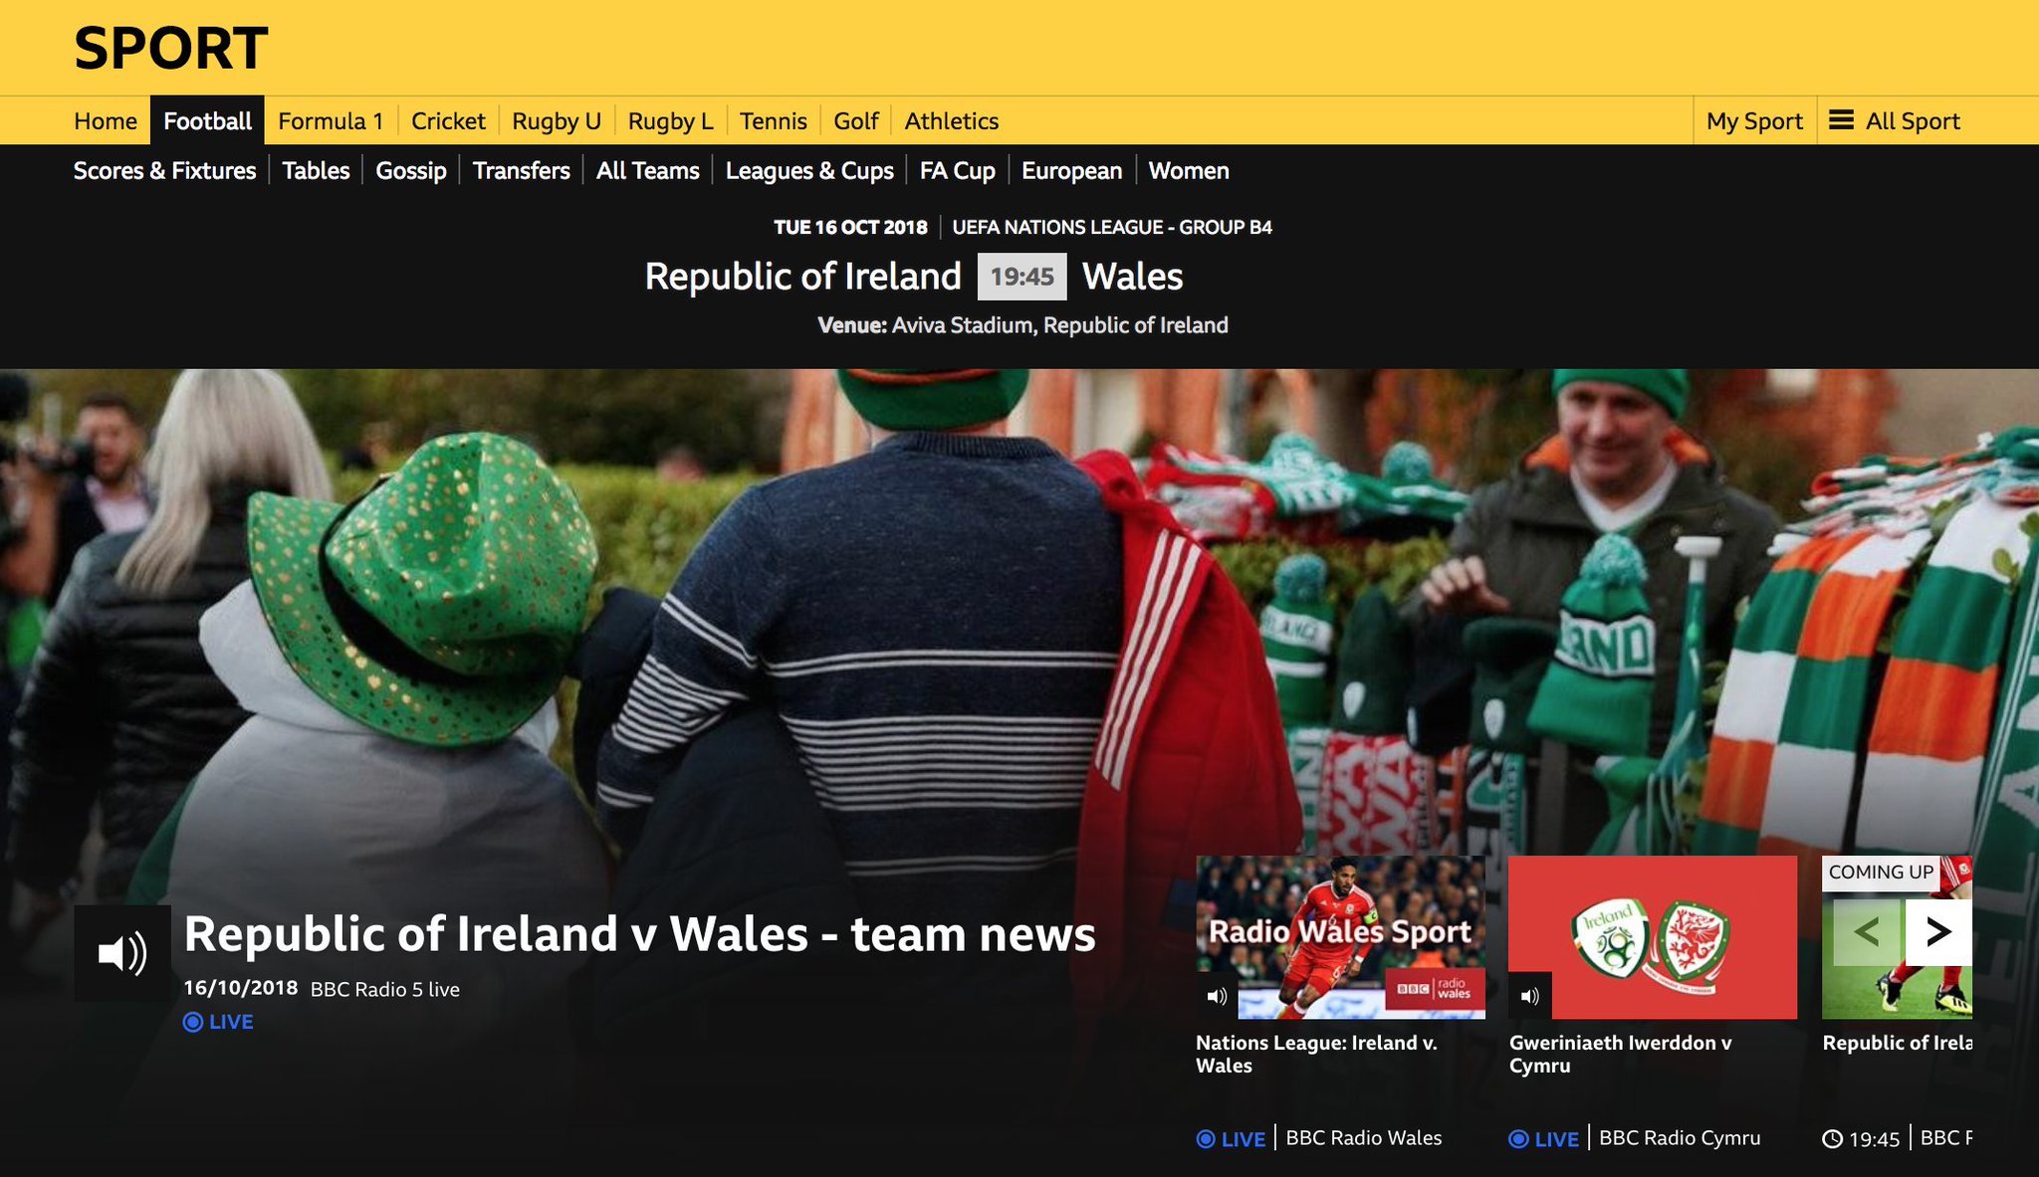Viewport: 2039px width, 1177px height.
Task: Open the Formula 1 section
Action: point(331,121)
